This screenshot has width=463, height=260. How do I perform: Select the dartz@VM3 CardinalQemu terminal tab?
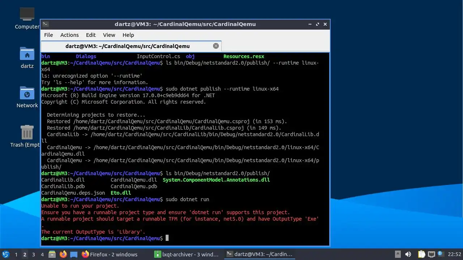pos(131,46)
